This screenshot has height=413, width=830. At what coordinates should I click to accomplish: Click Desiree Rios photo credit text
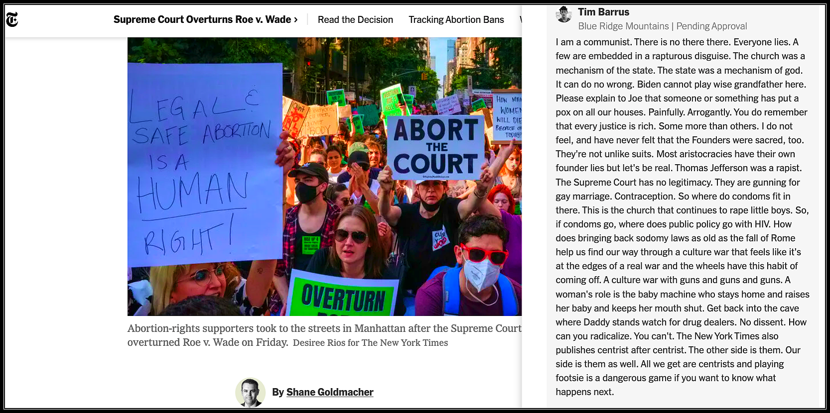[370, 343]
